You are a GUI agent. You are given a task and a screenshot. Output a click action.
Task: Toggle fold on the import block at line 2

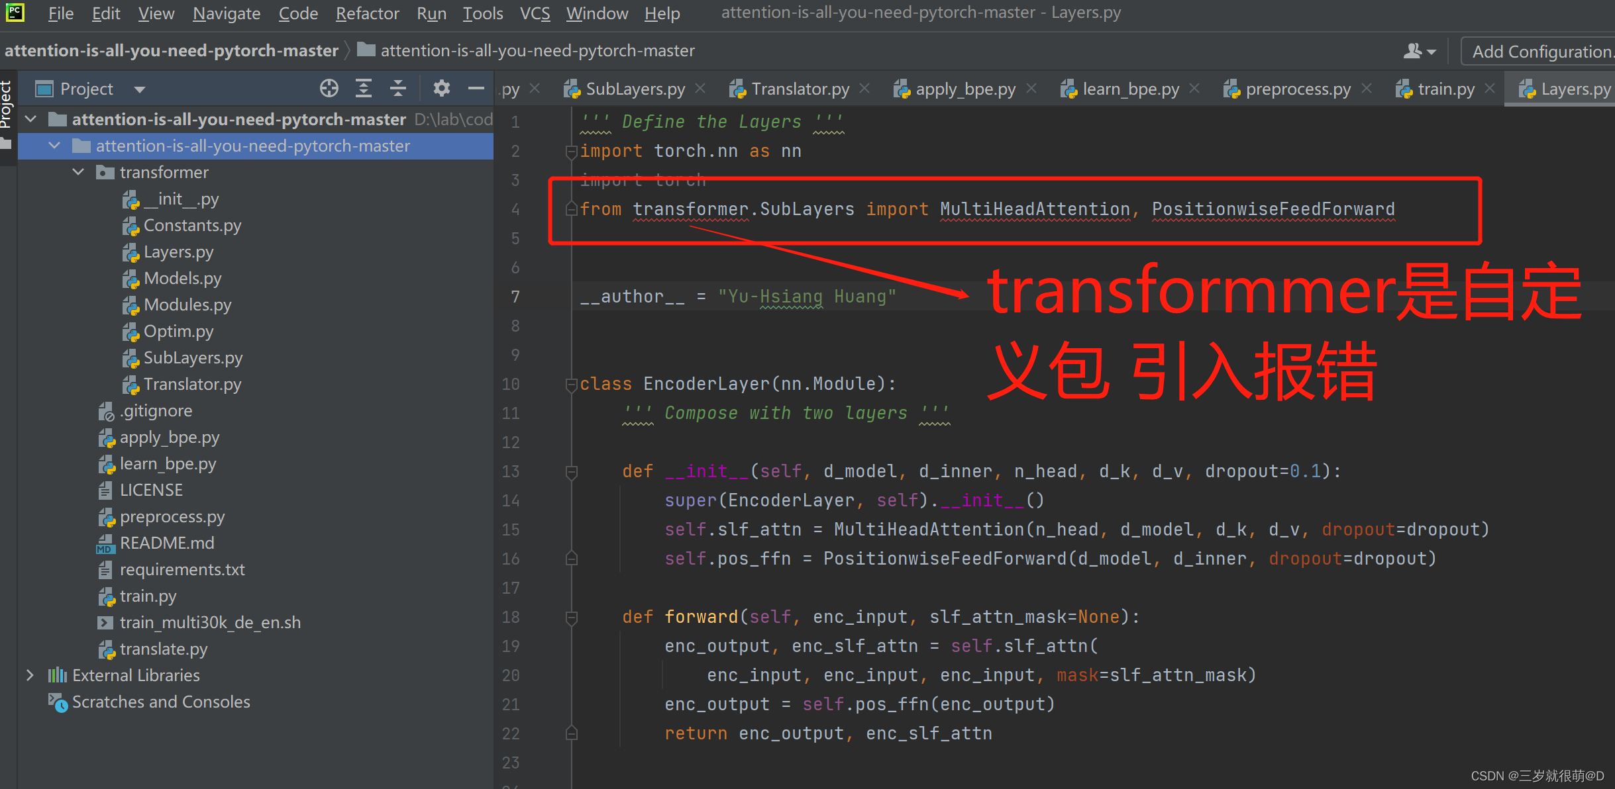tap(571, 152)
